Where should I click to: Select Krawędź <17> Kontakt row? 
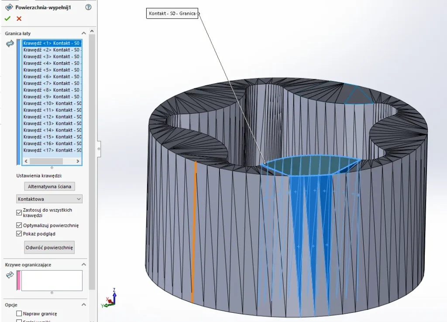coord(52,150)
